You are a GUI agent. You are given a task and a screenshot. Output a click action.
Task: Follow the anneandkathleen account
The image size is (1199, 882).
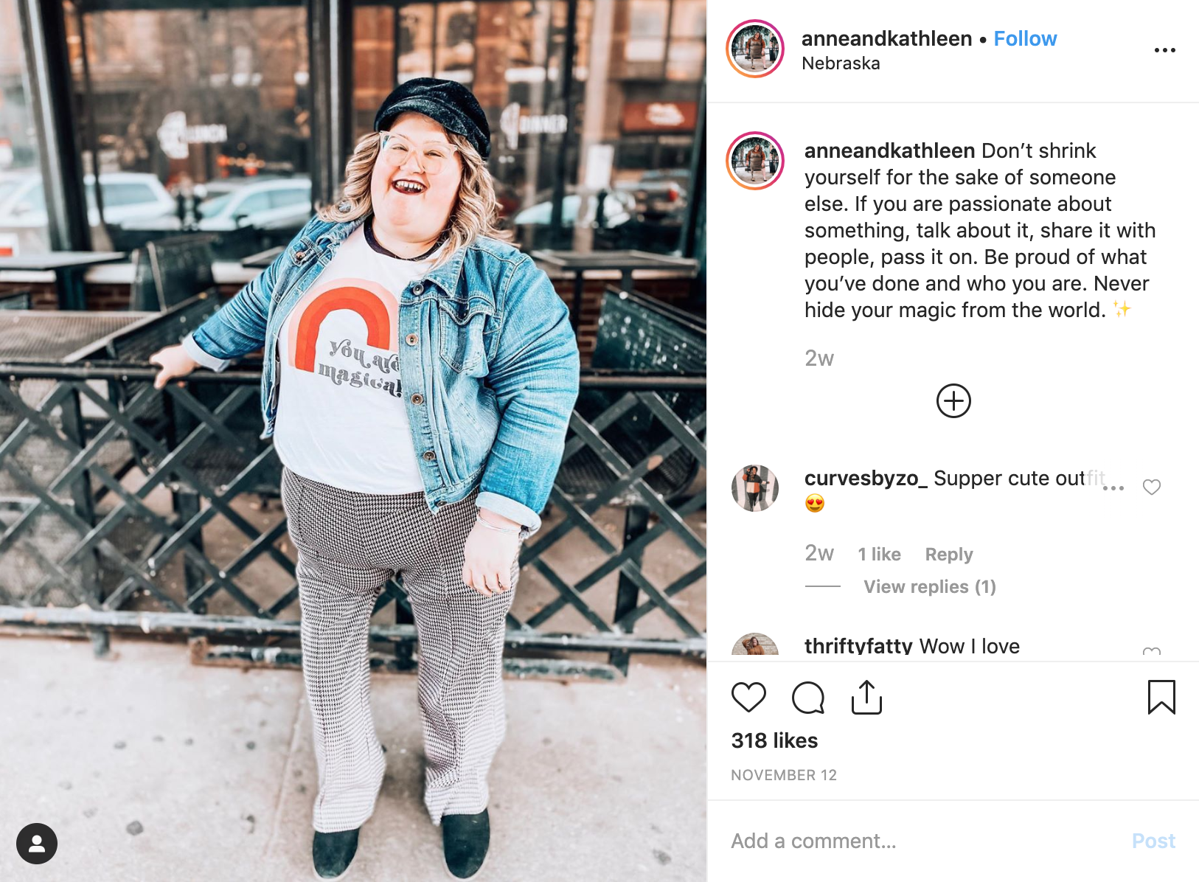(1025, 38)
